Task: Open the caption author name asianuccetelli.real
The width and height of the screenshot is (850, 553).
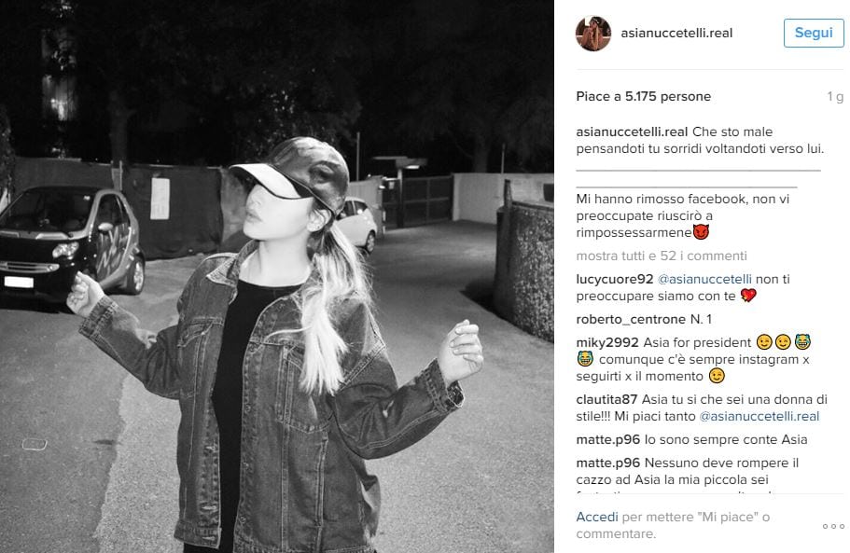Action: click(632, 132)
